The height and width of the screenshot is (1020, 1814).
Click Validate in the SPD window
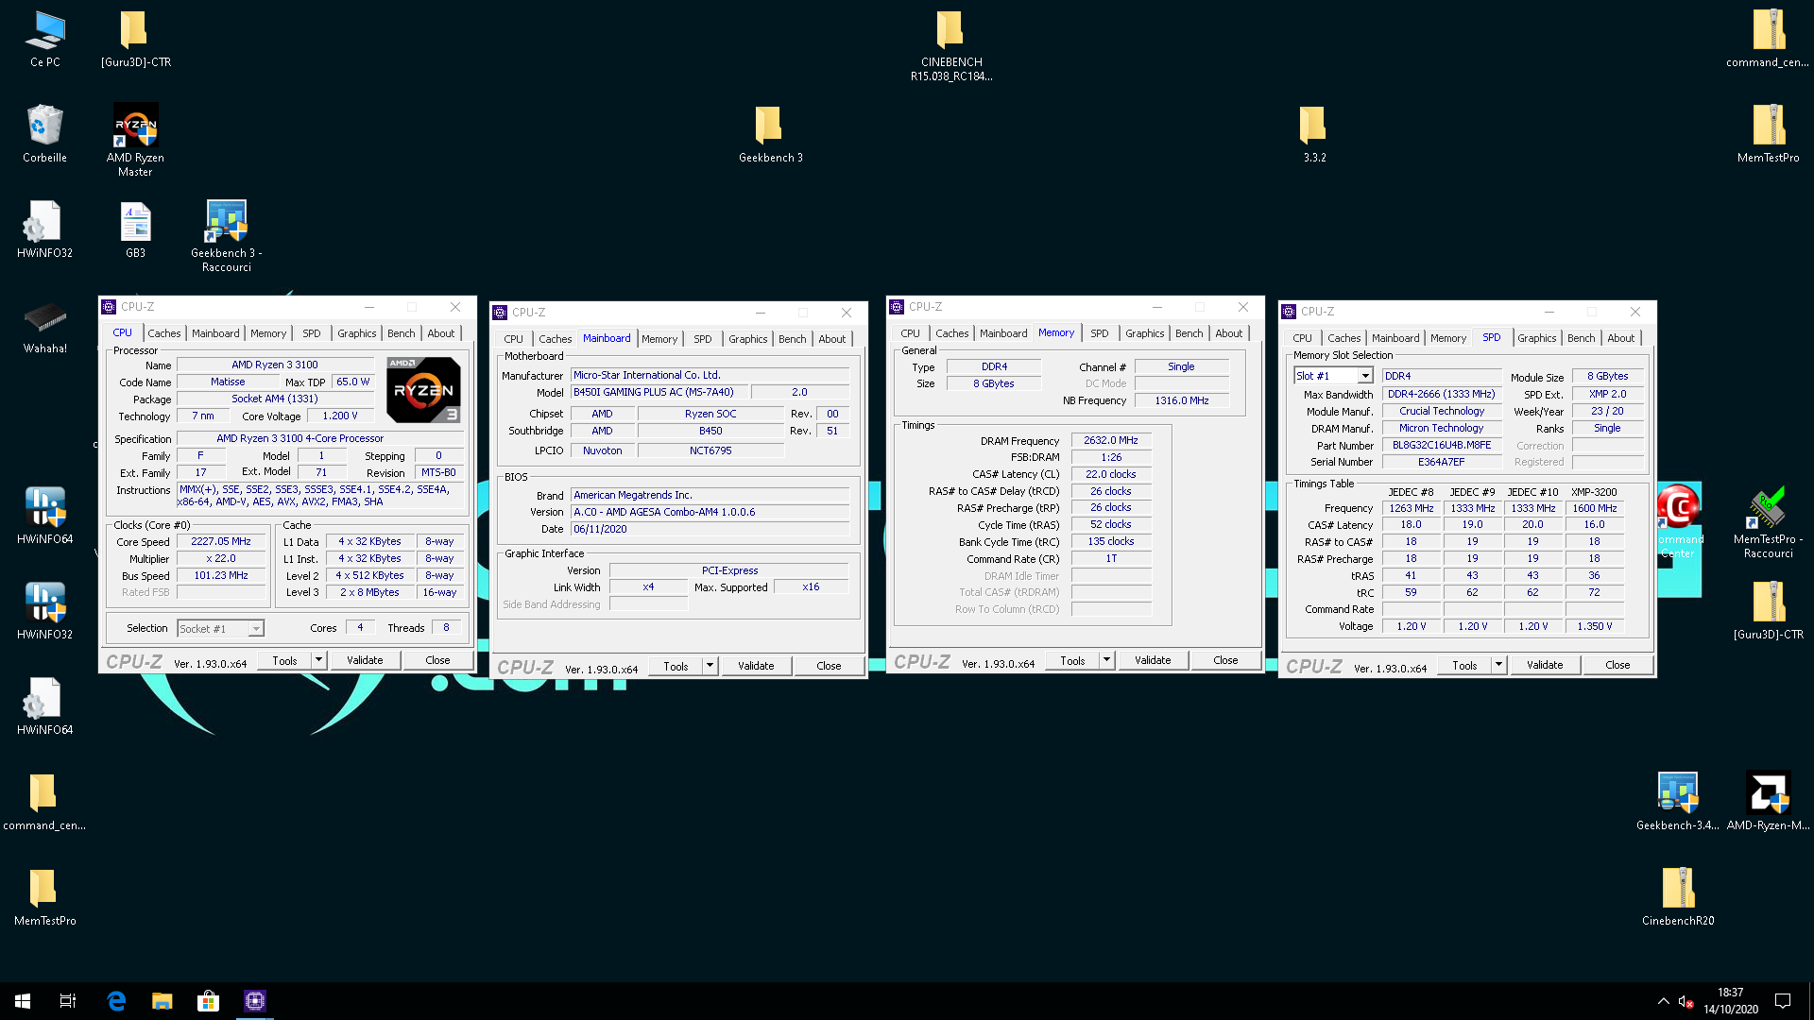pos(1545,665)
